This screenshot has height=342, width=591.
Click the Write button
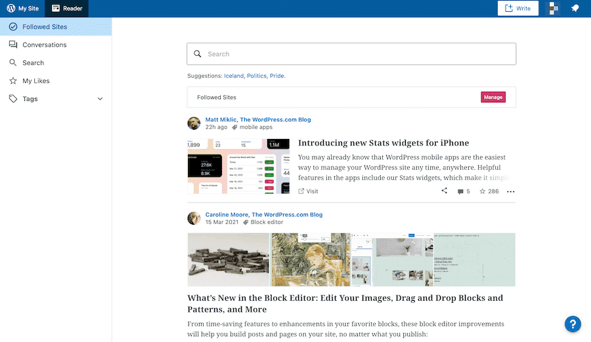(x=517, y=9)
